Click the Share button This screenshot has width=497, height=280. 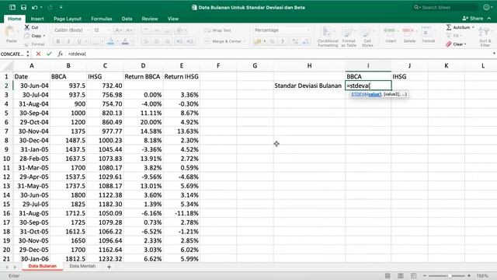pyautogui.click(x=472, y=19)
